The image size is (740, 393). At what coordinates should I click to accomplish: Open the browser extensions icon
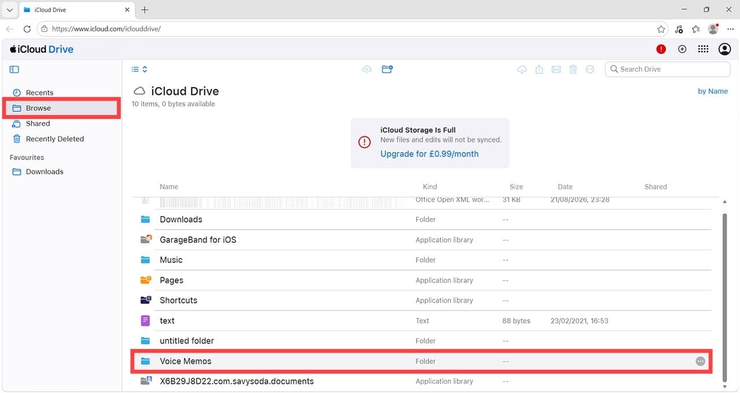coord(679,29)
